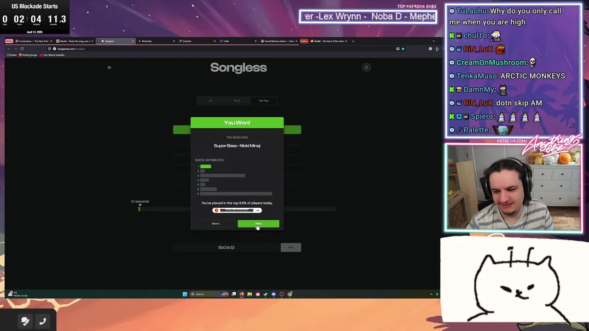
Task: Click the bookmark star icon
Action: tap(403, 49)
